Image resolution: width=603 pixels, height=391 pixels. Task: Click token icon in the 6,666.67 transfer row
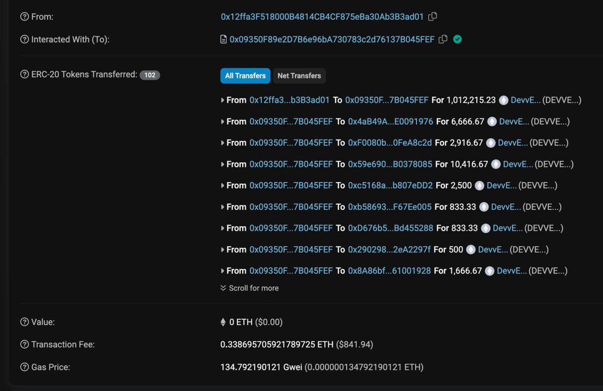492,121
